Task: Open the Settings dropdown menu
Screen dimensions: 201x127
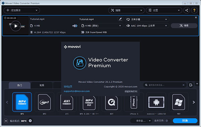Action: point(164,10)
